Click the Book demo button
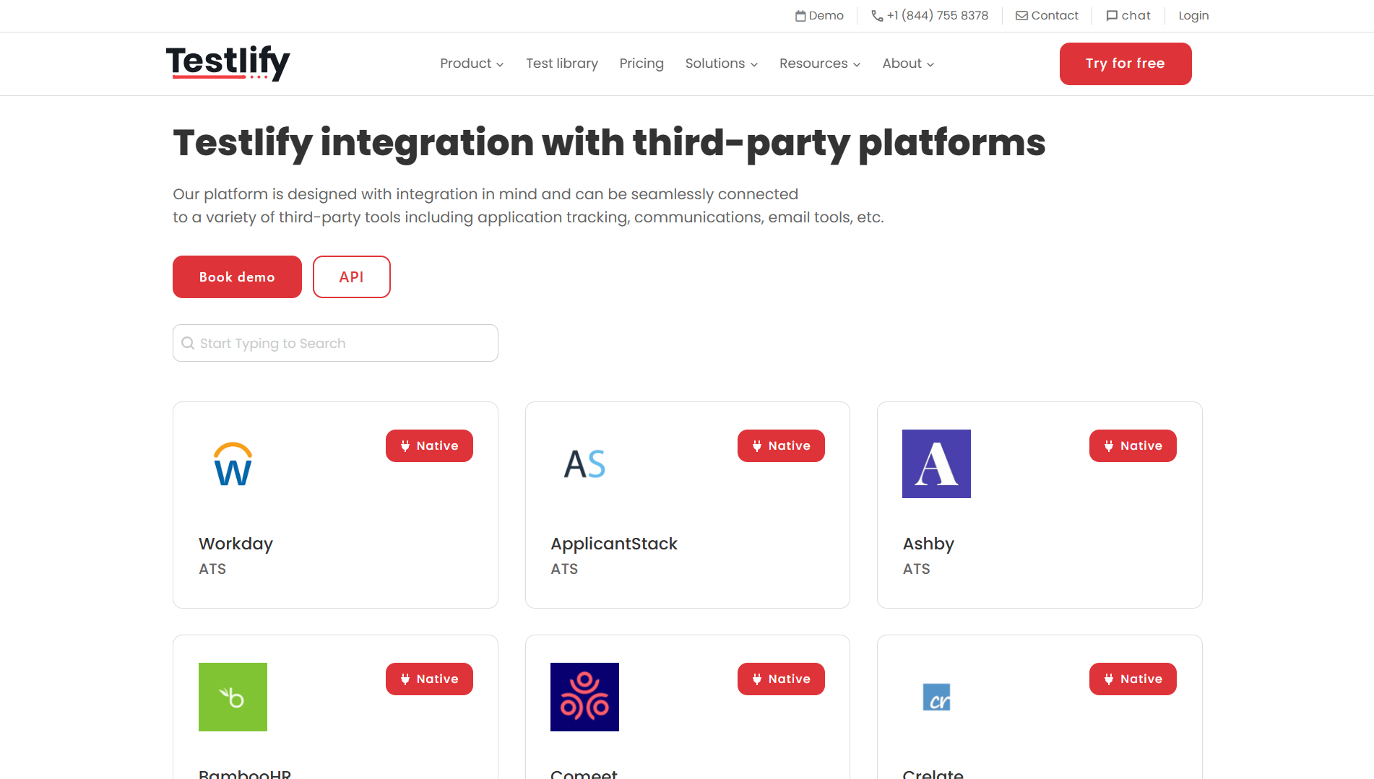The image size is (1374, 779). click(x=237, y=277)
